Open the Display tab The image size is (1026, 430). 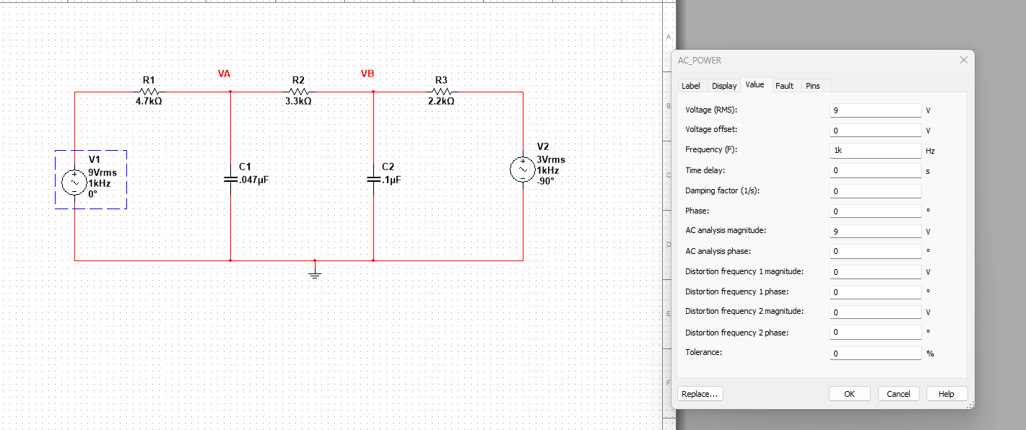(724, 85)
